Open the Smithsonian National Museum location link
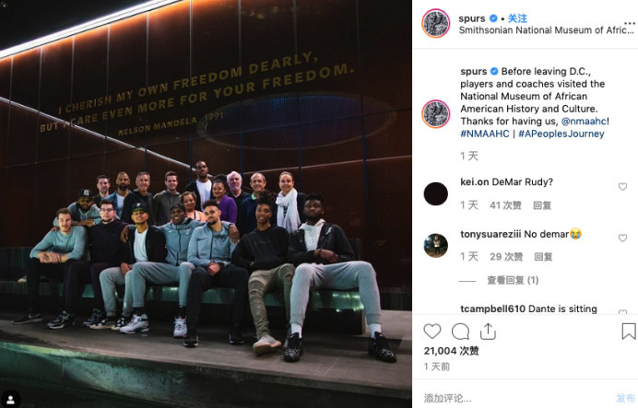 pyautogui.click(x=547, y=30)
